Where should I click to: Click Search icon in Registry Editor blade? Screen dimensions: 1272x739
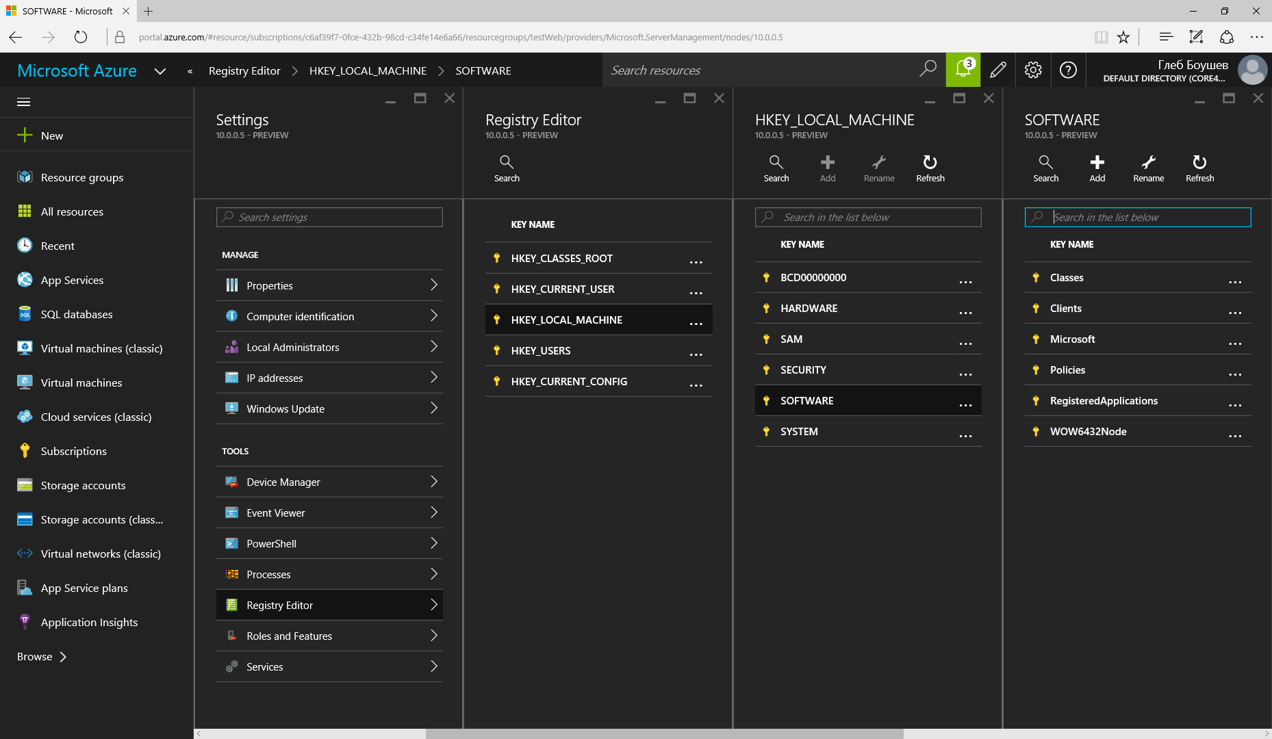pos(507,168)
